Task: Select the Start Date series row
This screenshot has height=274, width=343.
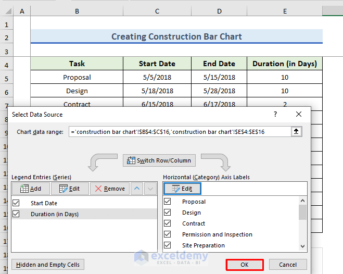Action: coord(84,203)
